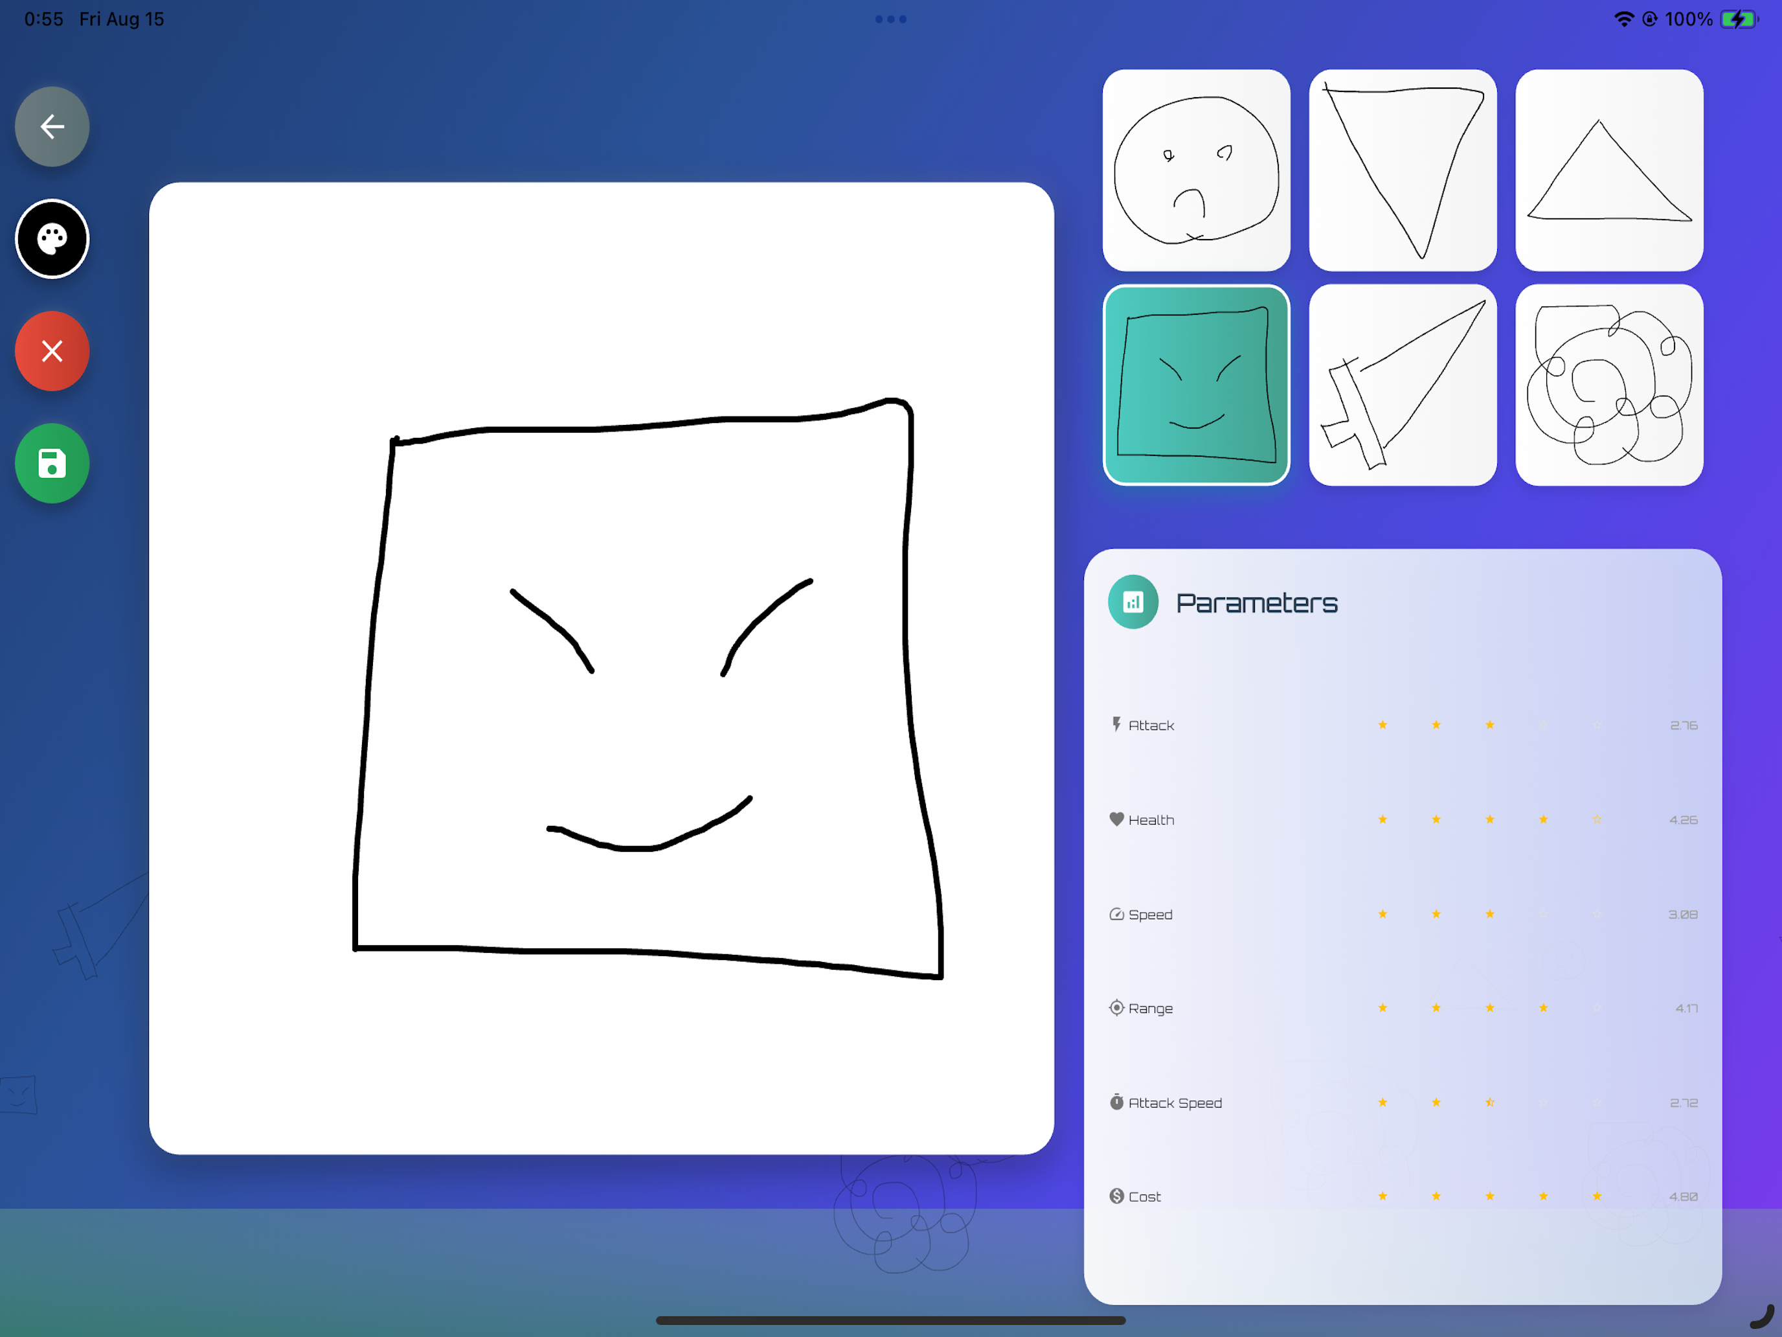The image size is (1782, 1337).
Task: Click the Attack Speed label
Action: 1175,1103
